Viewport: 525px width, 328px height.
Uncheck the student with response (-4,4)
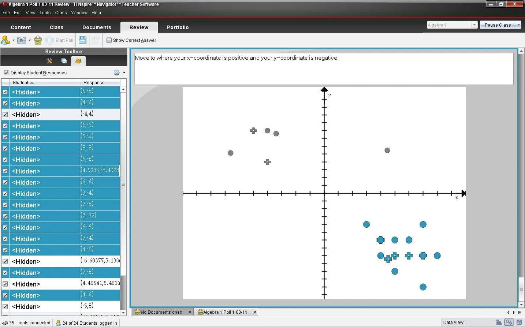5,115
